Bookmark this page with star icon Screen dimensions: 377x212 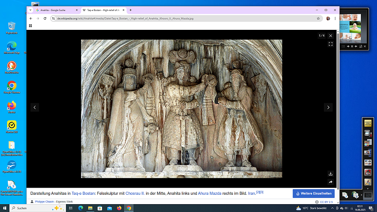pyautogui.click(x=318, y=18)
